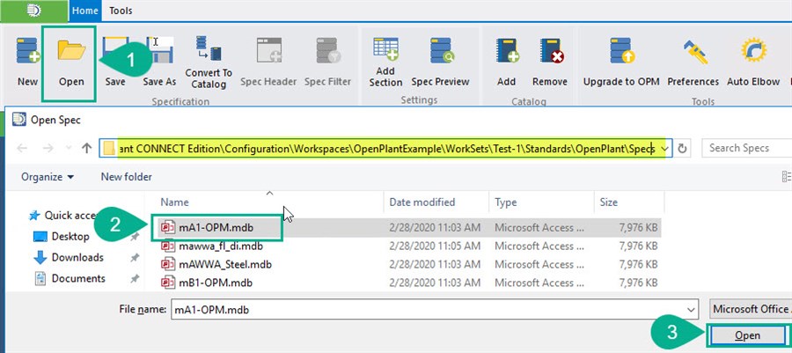
Task: Click mA1-OPM.mdb date modified cell
Action: (435, 228)
